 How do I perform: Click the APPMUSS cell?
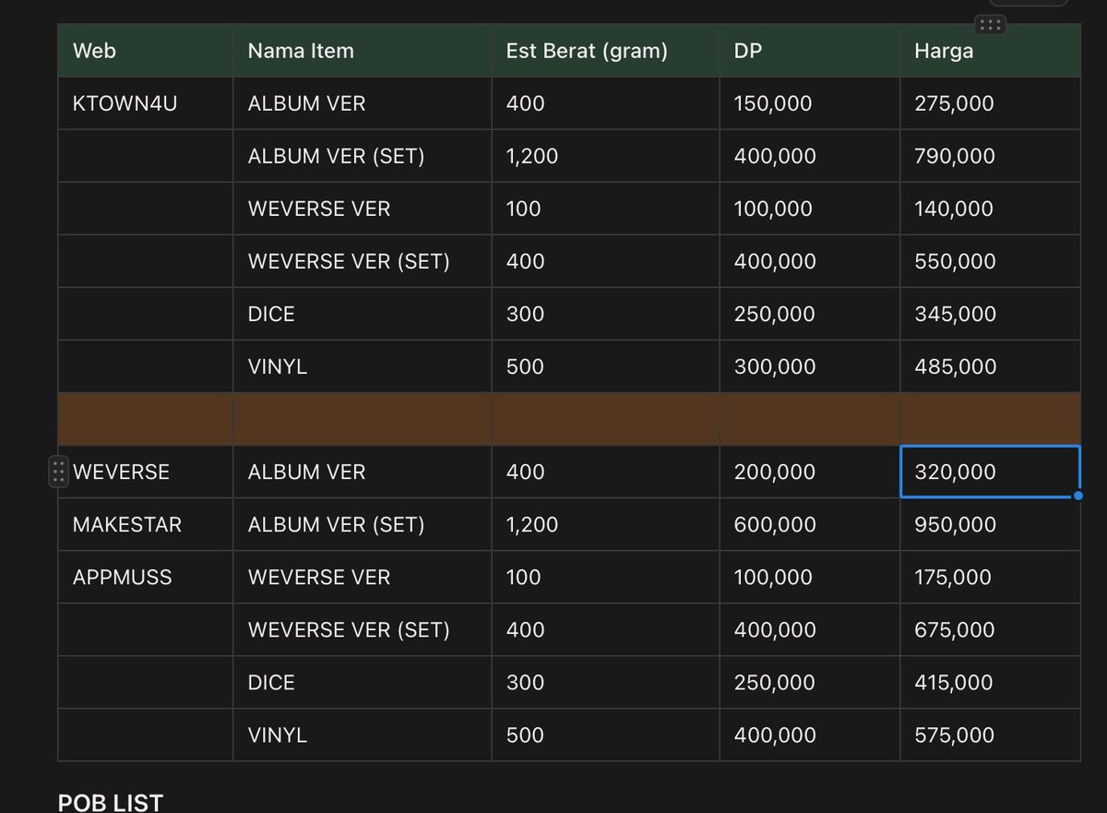[146, 577]
